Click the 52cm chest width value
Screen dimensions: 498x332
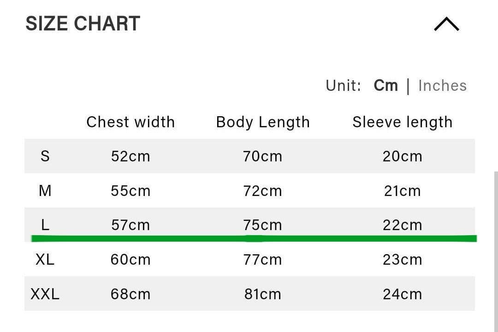pos(130,156)
